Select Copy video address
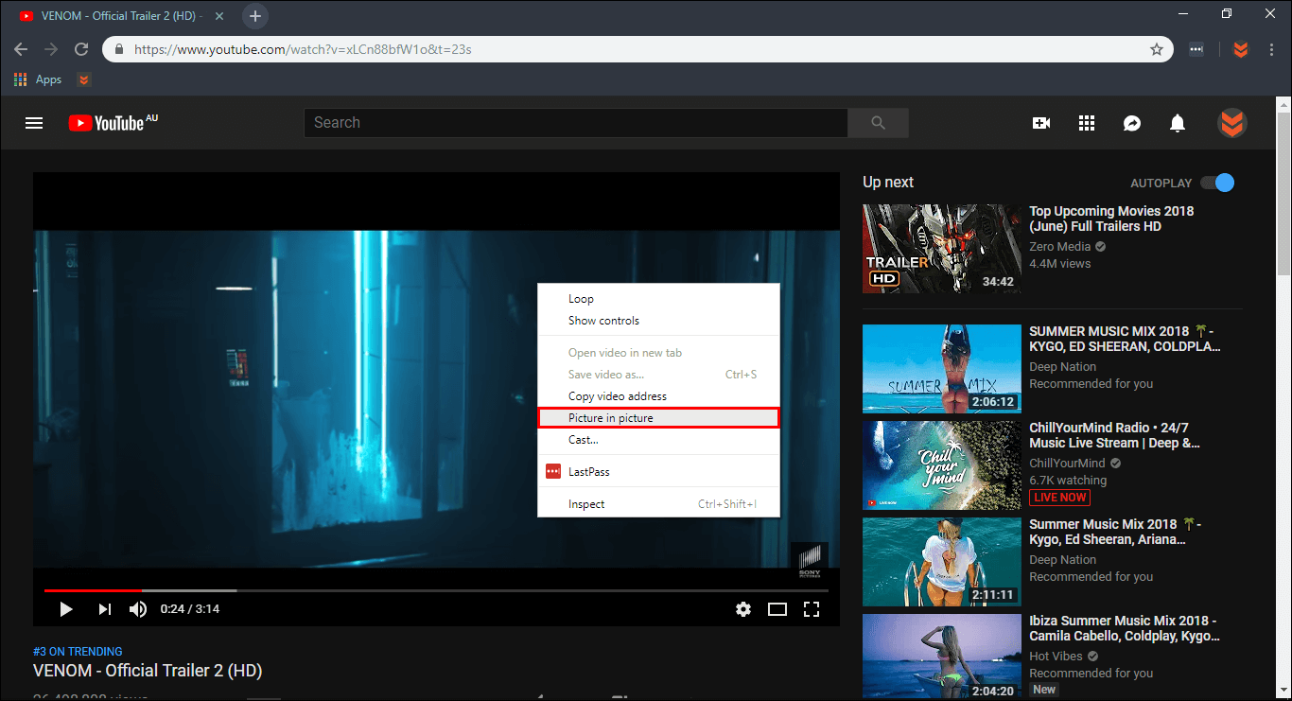The height and width of the screenshot is (701, 1292). pyautogui.click(x=658, y=396)
